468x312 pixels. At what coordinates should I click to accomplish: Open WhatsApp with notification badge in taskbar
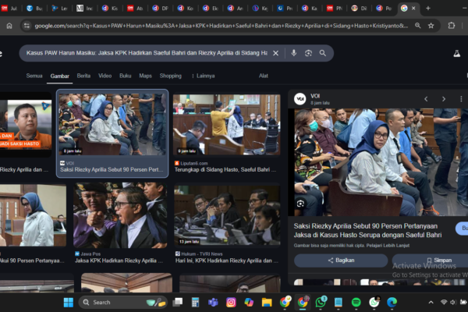[x=321, y=302]
